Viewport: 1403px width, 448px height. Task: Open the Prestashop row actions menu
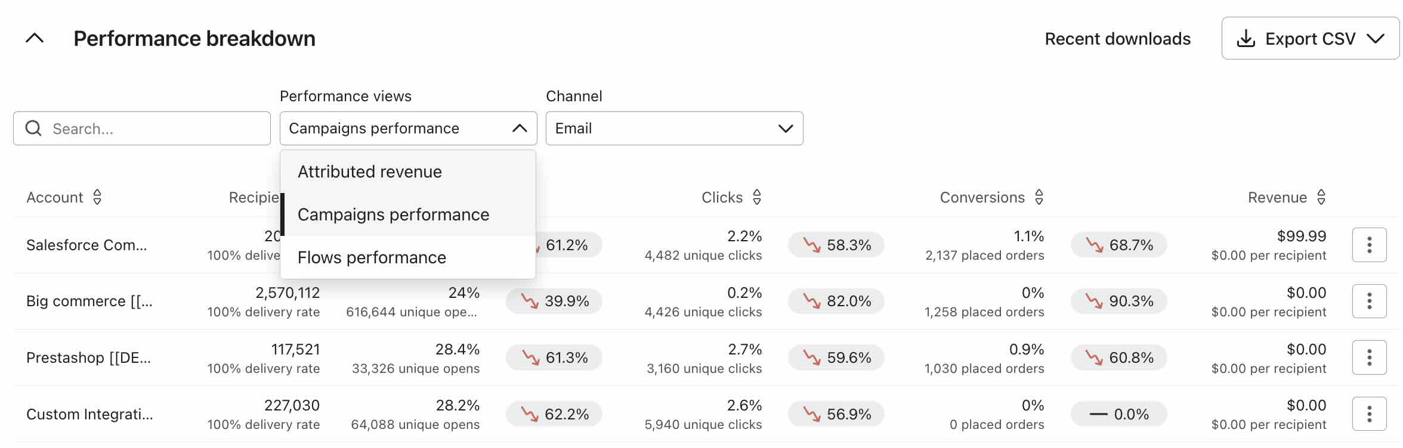coord(1369,357)
